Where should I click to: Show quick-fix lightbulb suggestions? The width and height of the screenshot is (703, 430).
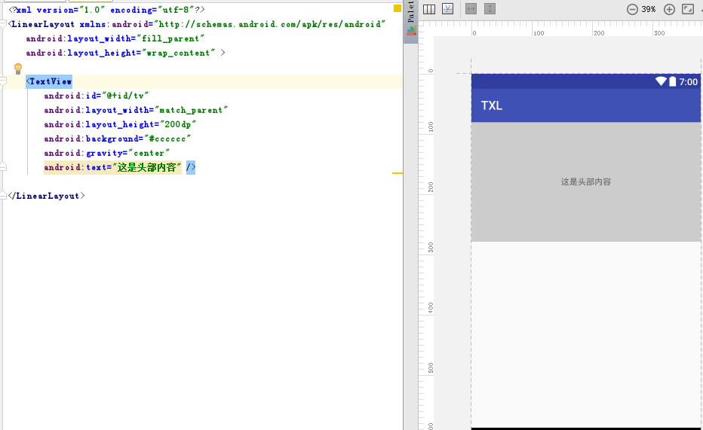coord(18,69)
